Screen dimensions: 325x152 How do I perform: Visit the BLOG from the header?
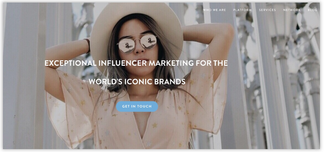(312, 10)
